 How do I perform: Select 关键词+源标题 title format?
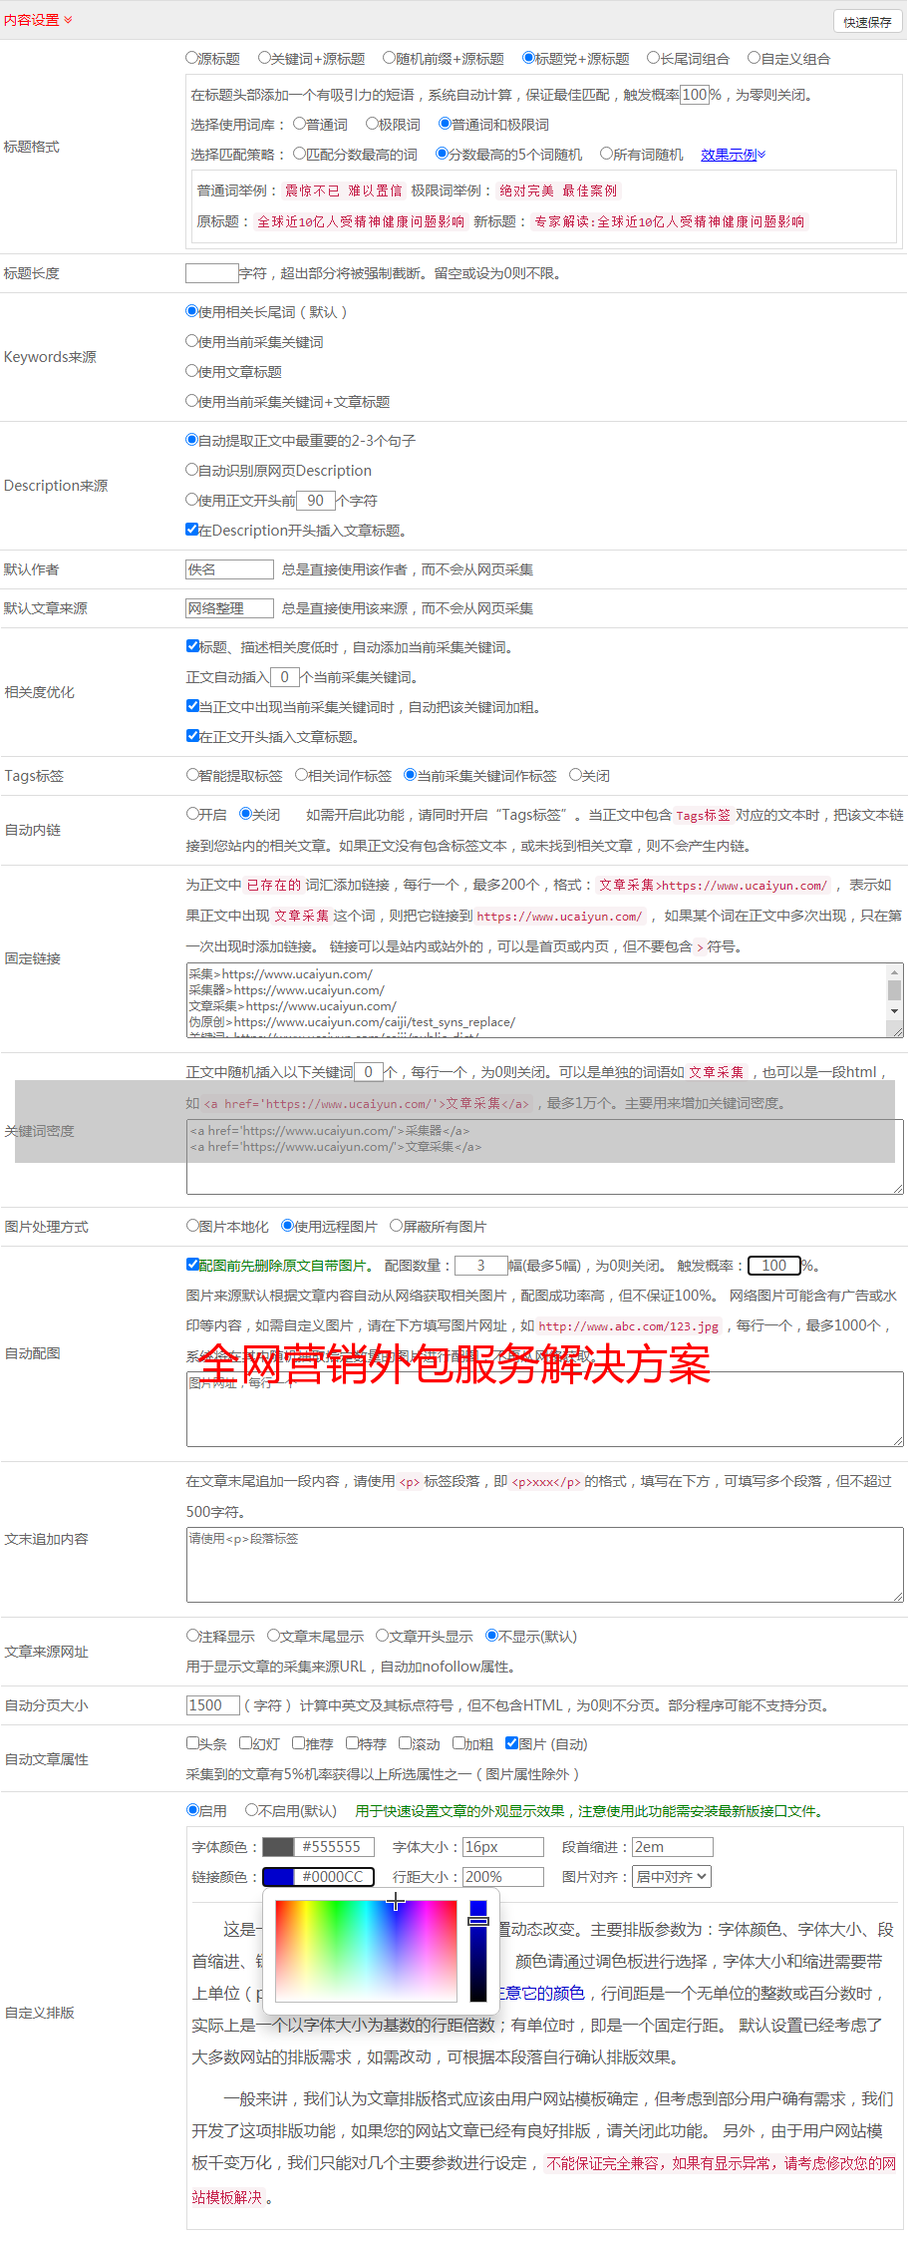(x=264, y=58)
